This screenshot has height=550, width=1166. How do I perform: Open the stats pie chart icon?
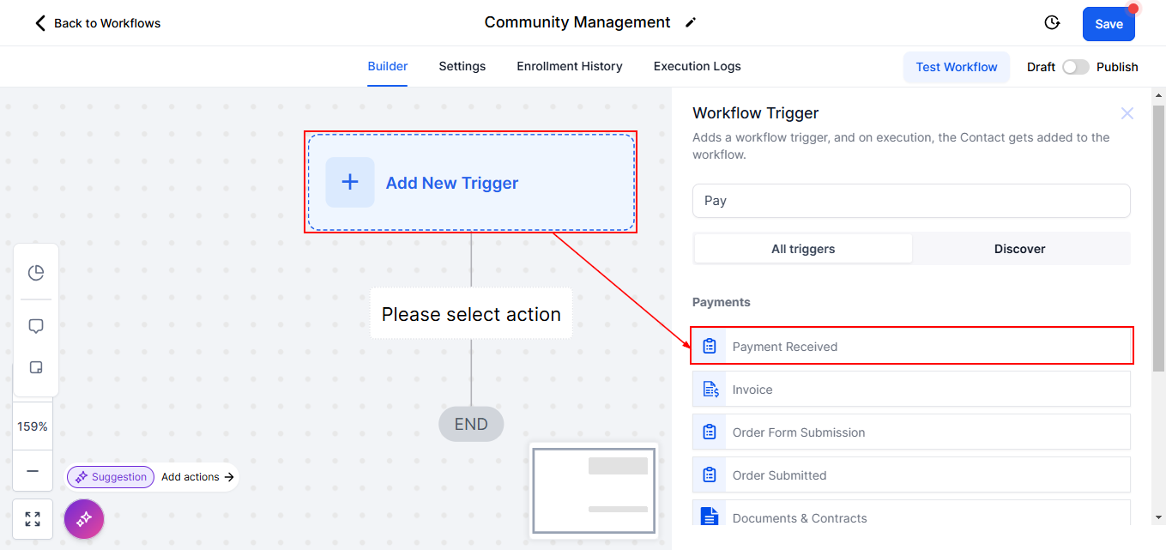(36, 273)
